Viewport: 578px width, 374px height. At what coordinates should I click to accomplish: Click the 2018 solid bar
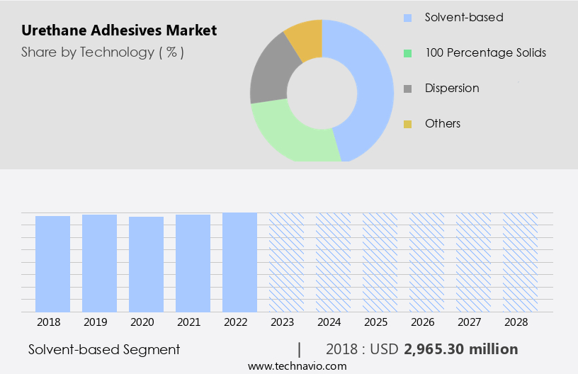point(52,263)
